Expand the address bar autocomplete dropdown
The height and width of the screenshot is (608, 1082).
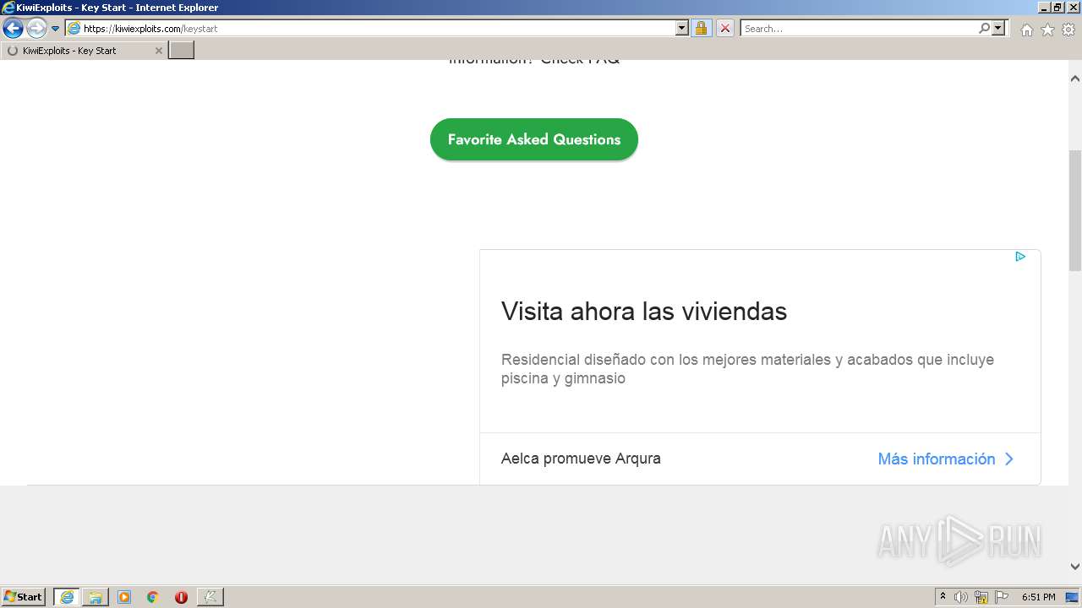pyautogui.click(x=682, y=29)
